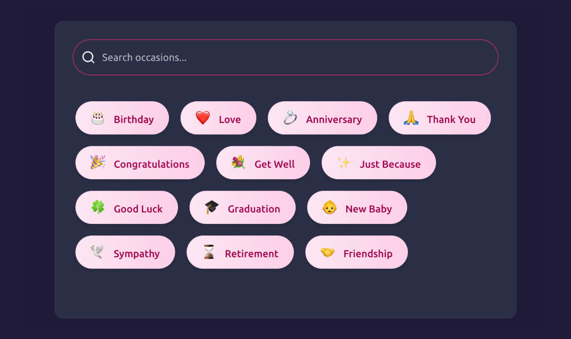
Task: Click the Search occasions input field
Action: (285, 57)
